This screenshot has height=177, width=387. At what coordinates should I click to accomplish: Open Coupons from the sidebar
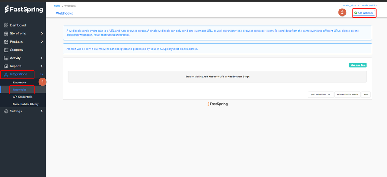(x=17, y=50)
